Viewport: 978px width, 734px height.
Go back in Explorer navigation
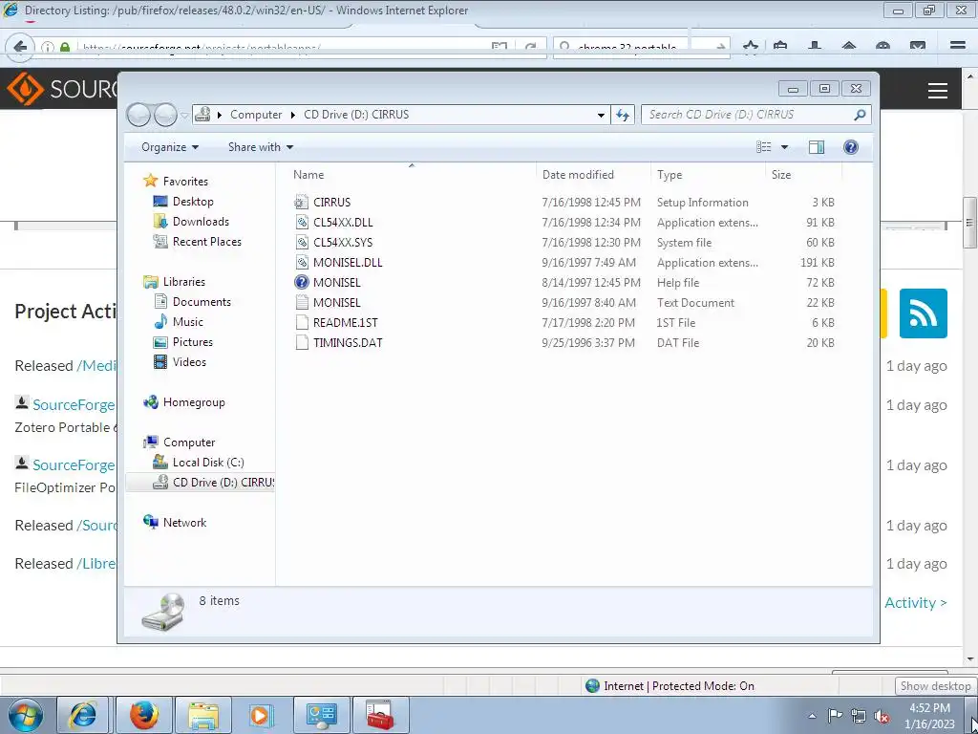pyautogui.click(x=138, y=115)
